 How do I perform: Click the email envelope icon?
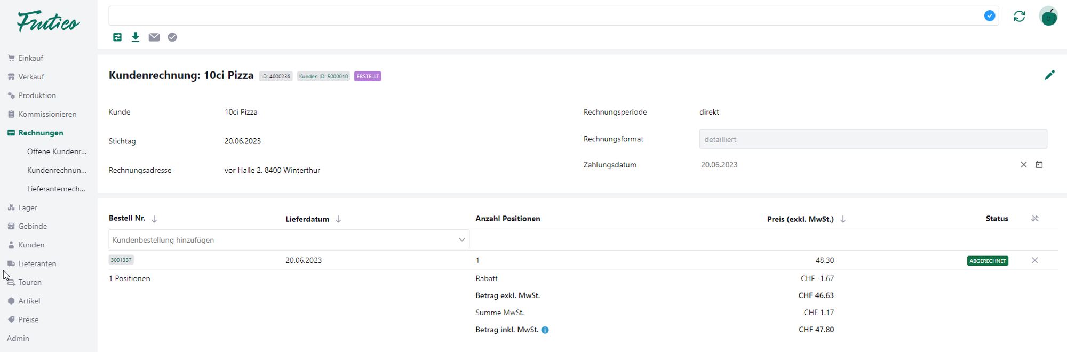(x=154, y=37)
